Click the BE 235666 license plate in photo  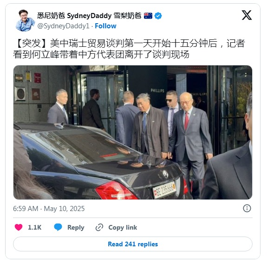pos(164,190)
